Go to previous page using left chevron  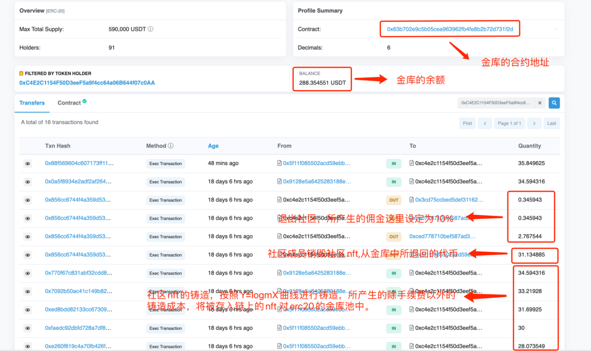pos(484,123)
